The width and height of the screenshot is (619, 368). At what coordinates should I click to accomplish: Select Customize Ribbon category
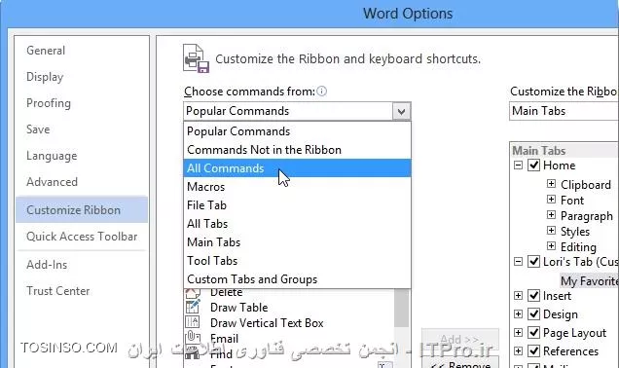point(82,209)
